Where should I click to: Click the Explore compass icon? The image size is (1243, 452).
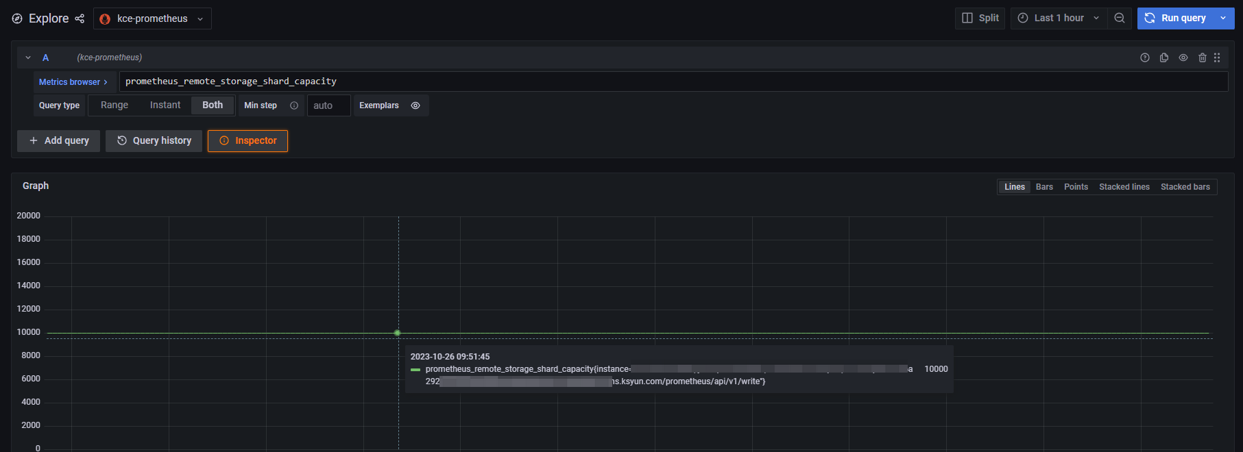[17, 18]
